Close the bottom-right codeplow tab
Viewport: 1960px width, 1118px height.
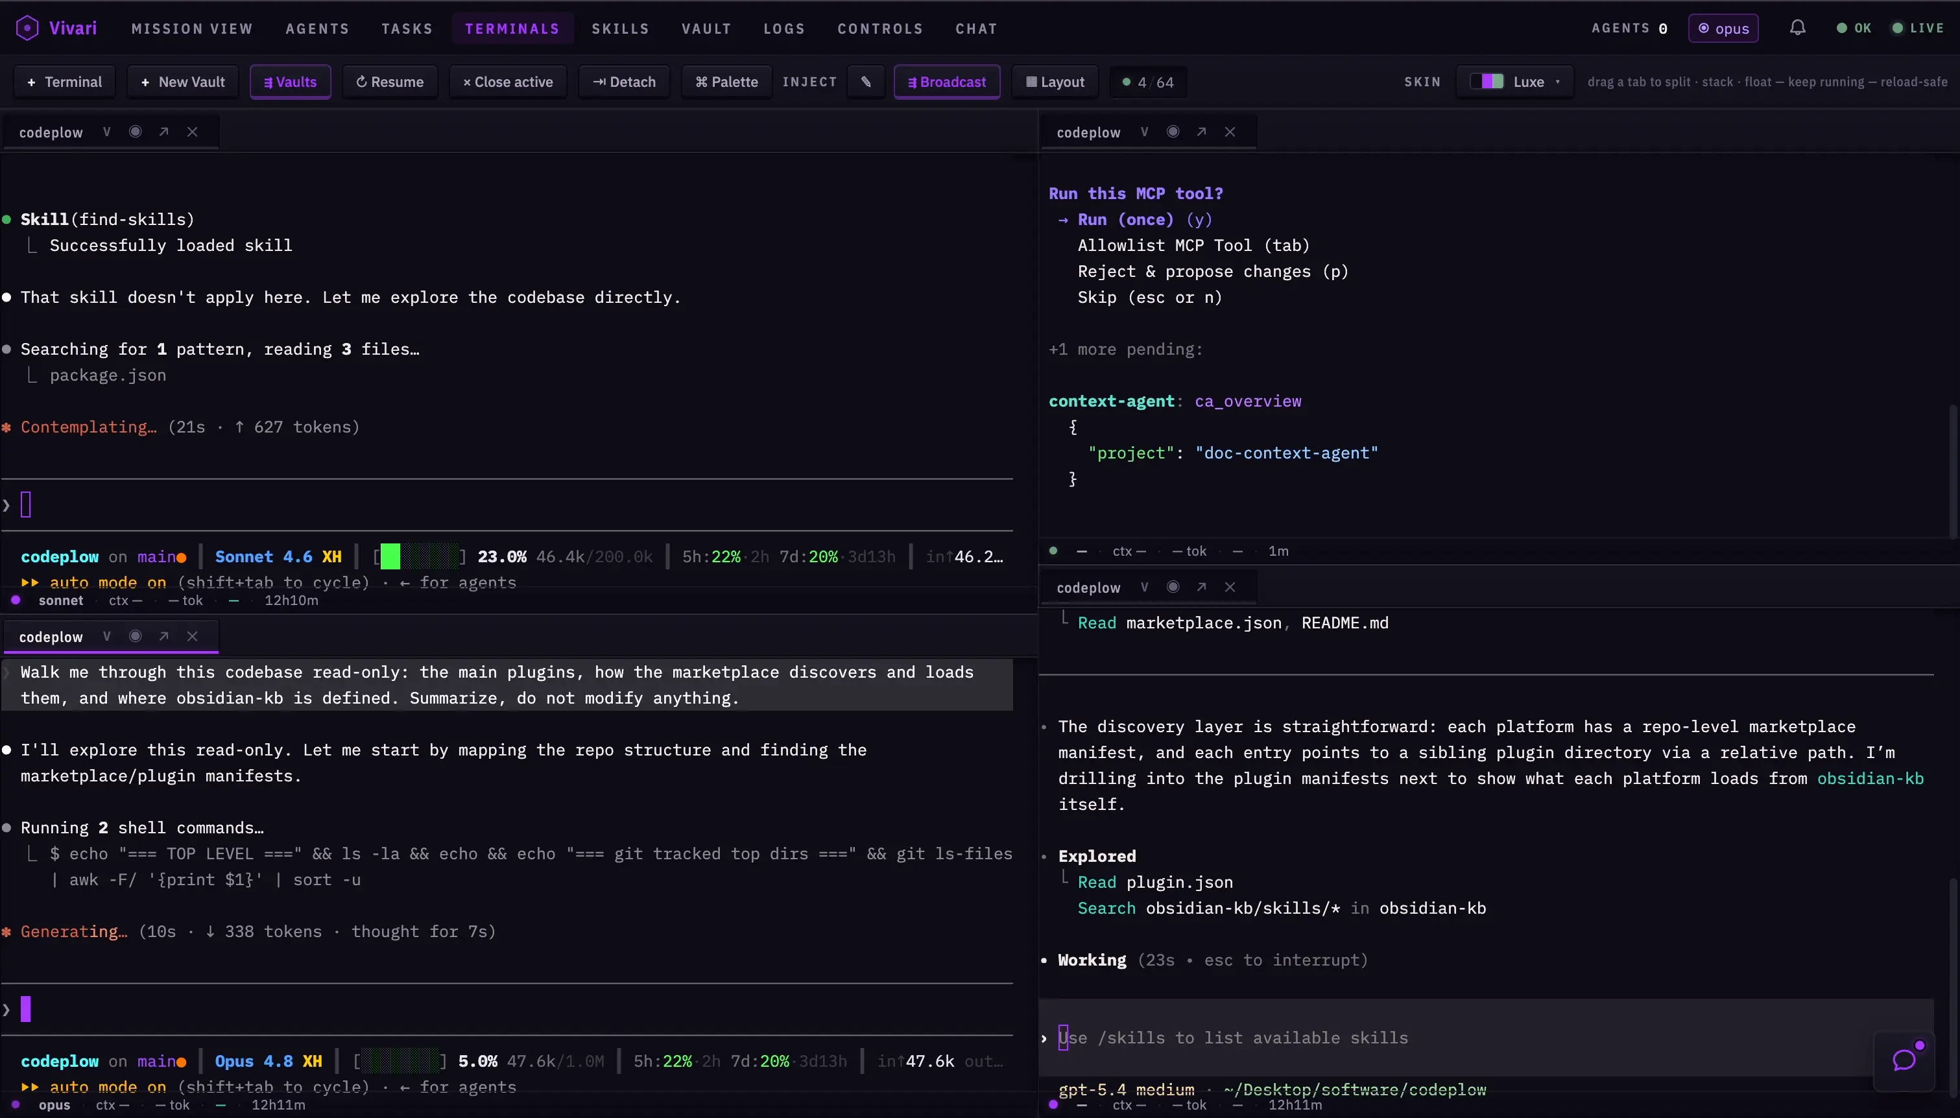1230,588
